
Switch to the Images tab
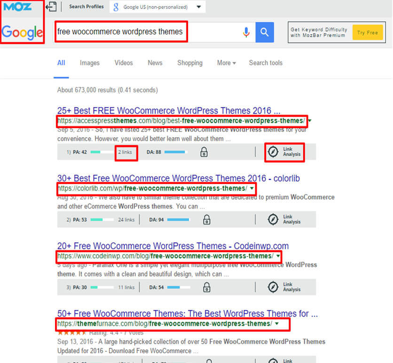tap(89, 63)
